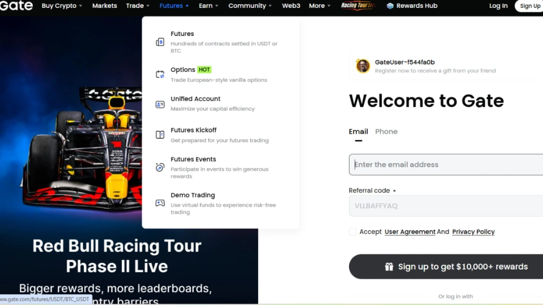Select Futures Kickoff menu entry
543x305 pixels.
point(221,135)
